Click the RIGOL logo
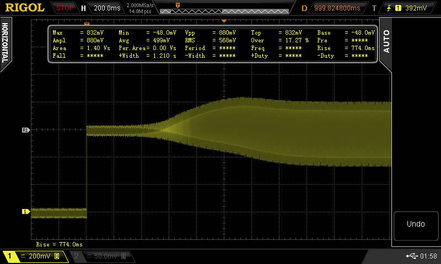This screenshot has height=264, width=441. (x=25, y=8)
